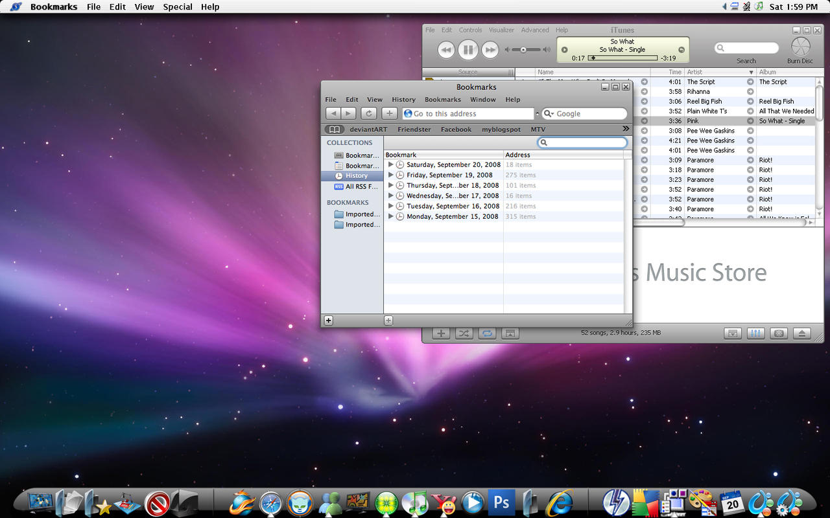Toggle artwork viewer button in iTunes
The image size is (830, 518).
(510, 333)
